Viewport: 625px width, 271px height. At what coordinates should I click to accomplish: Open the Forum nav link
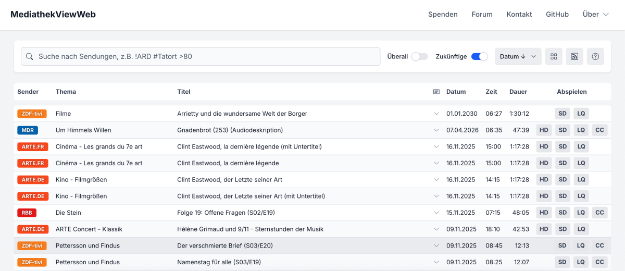[x=482, y=15]
